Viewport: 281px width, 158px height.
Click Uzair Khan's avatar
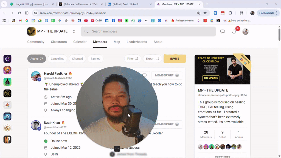[x=36, y=125]
